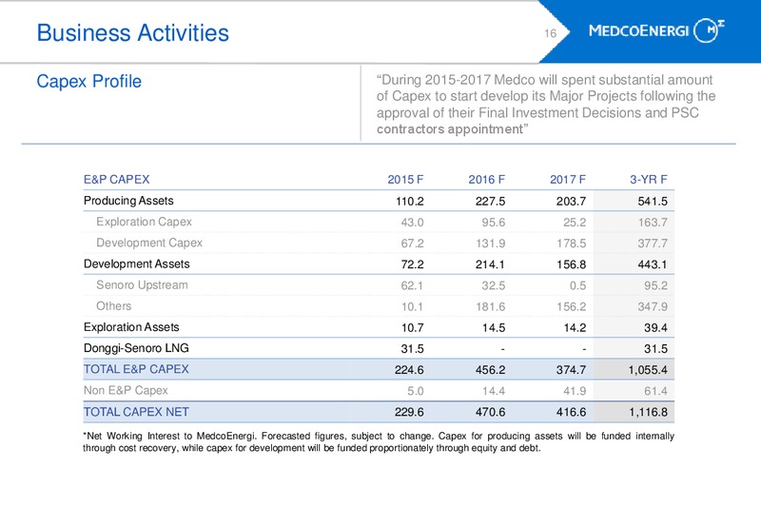Click Producing Assets total 541.5
Viewport: 761px width, 527px height.
[653, 201]
